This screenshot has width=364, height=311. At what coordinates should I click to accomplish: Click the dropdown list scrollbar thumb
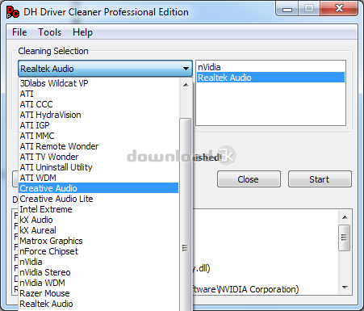pyautogui.click(x=186, y=214)
